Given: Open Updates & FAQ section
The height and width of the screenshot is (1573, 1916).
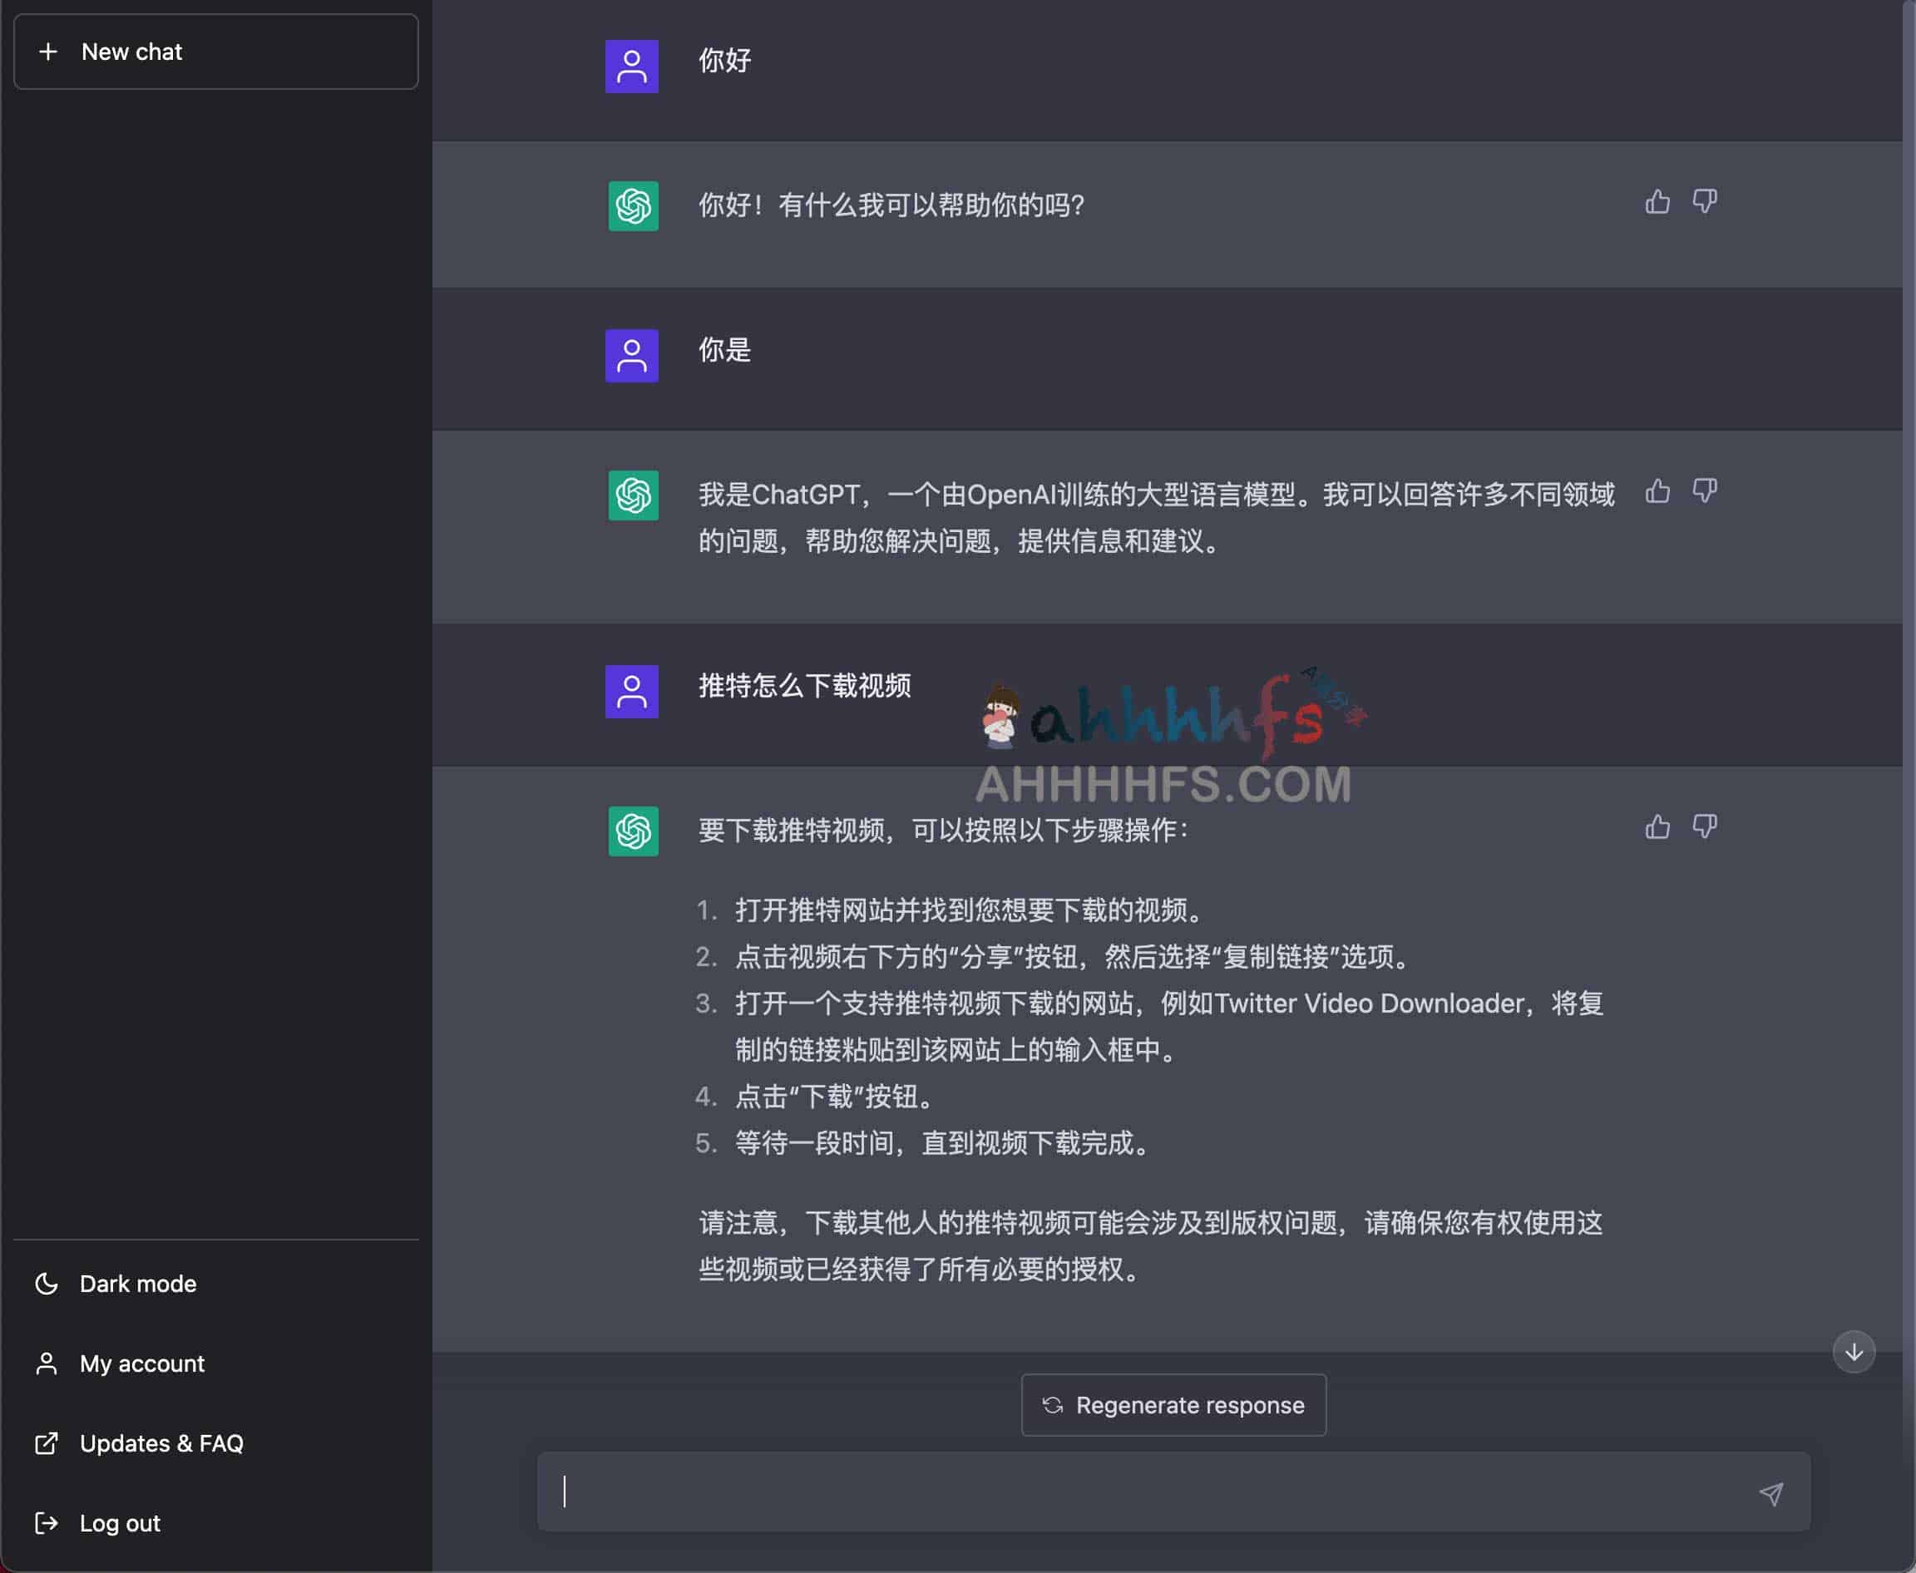Looking at the screenshot, I should (x=160, y=1444).
